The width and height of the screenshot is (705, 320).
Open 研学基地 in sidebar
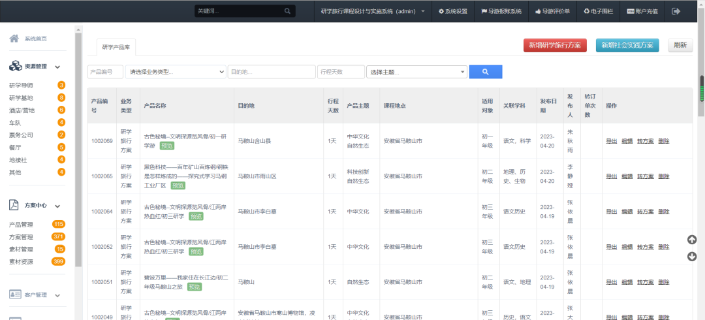point(21,98)
